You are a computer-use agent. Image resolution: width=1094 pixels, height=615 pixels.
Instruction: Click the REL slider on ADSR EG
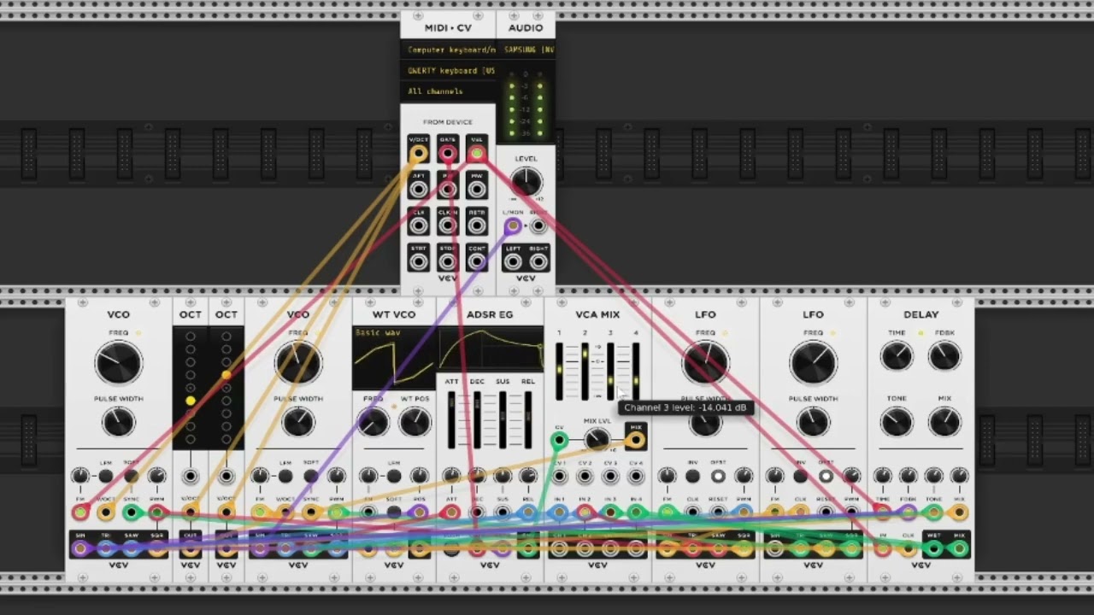pyautogui.click(x=528, y=419)
